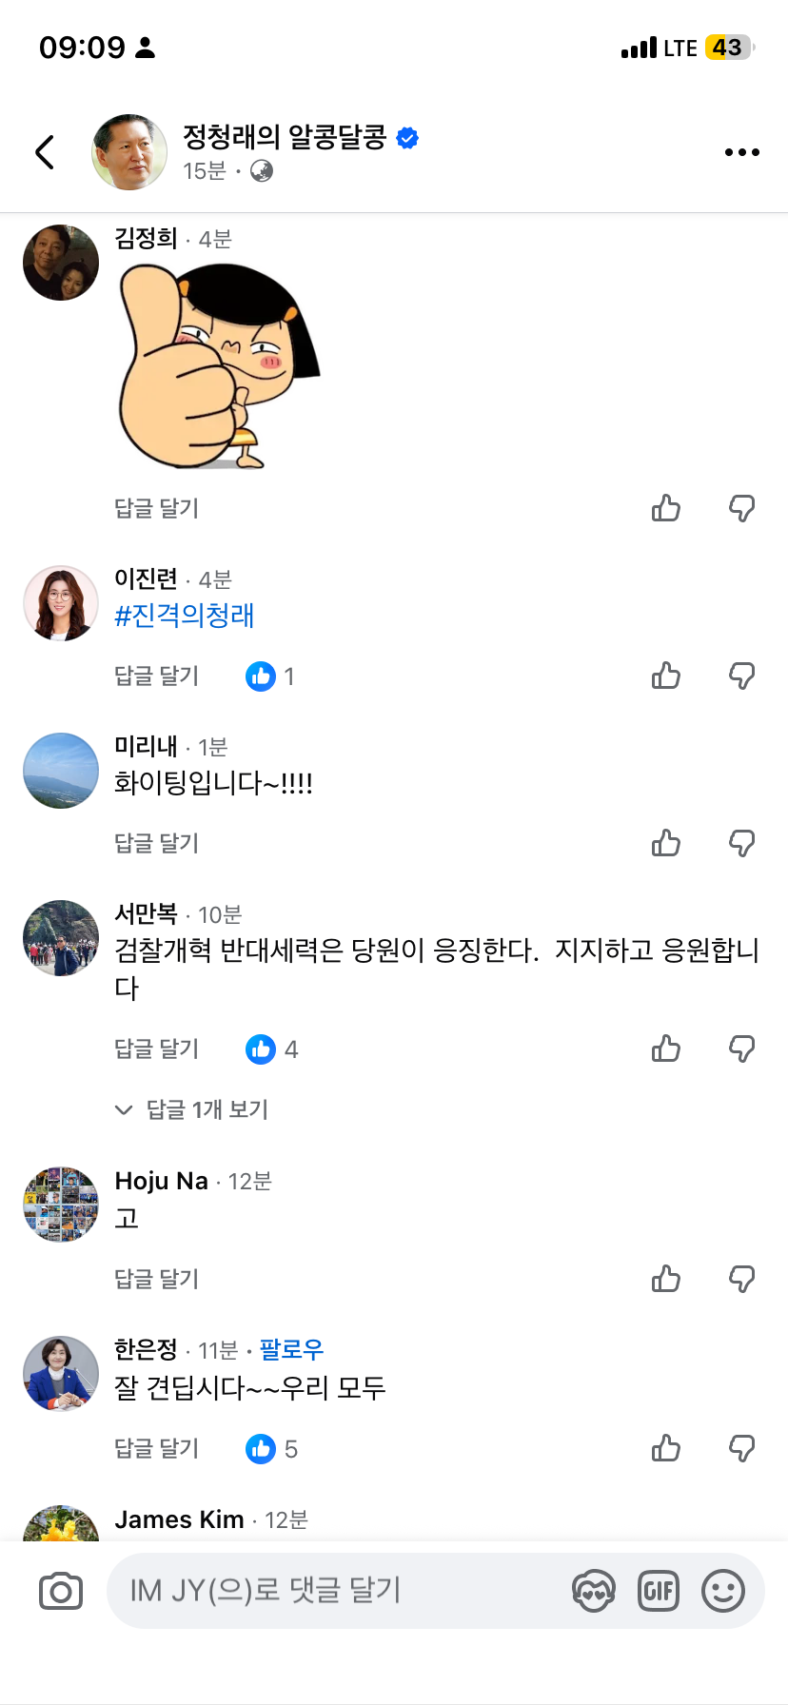
Task: Tap the globe public audience icon
Action: (261, 171)
